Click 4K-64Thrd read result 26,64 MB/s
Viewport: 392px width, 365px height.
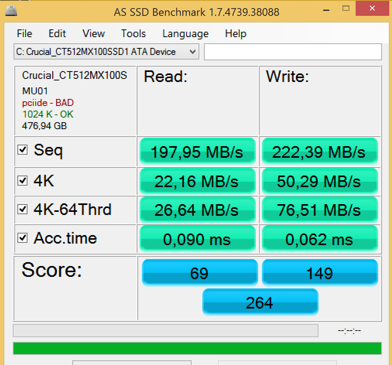click(197, 210)
